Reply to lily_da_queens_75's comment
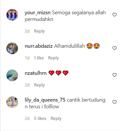The height and width of the screenshot is (131, 122). pyautogui.click(x=56, y=118)
